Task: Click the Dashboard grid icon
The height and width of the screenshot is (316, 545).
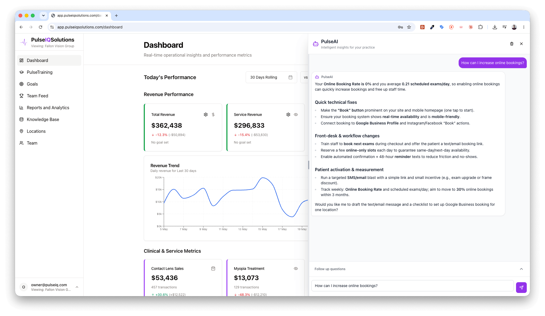Action: point(21,60)
